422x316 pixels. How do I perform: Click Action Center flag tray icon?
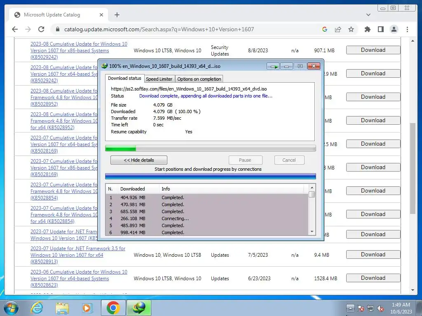coord(360,308)
